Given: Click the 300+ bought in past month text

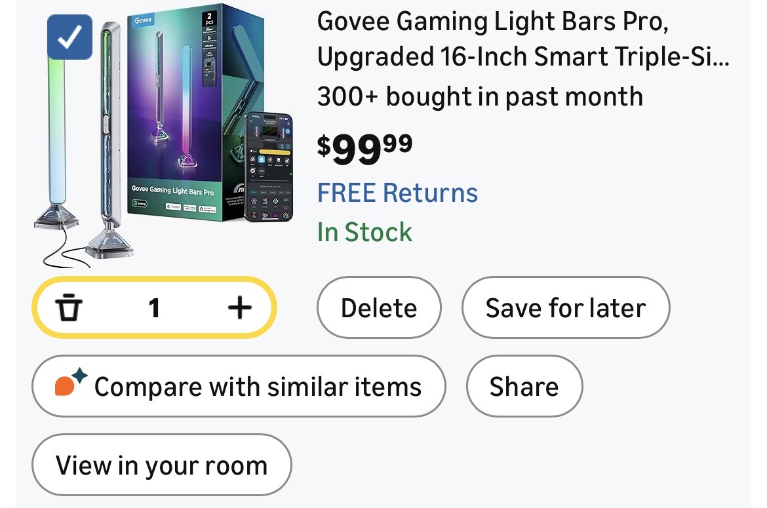Looking at the screenshot, I should 479,97.
